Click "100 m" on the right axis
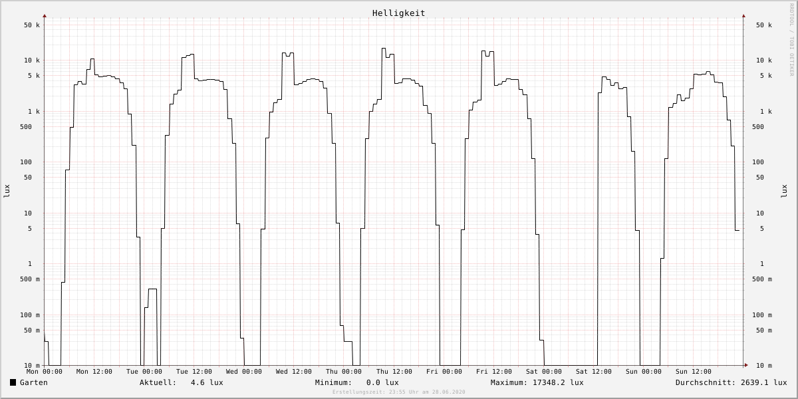798x399 pixels. (762, 315)
